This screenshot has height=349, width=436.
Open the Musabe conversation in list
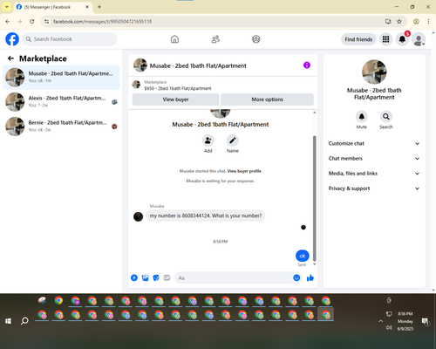pyautogui.click(x=61, y=78)
